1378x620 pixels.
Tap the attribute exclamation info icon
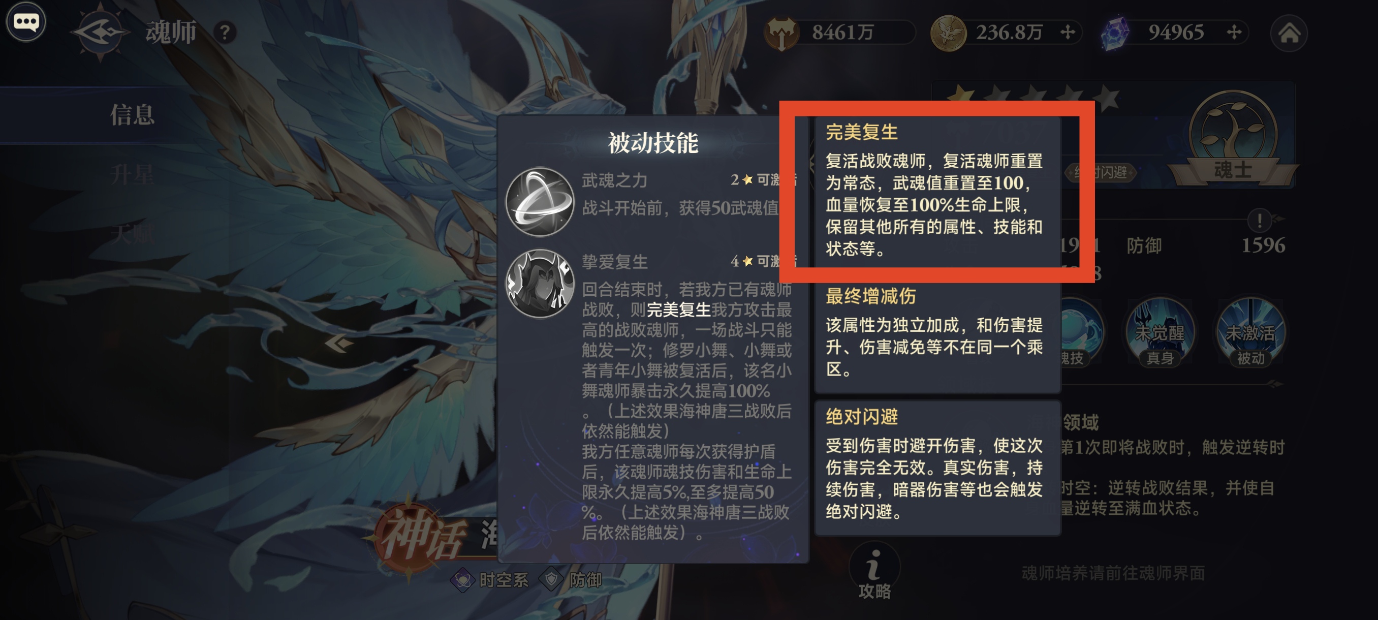tap(1259, 220)
